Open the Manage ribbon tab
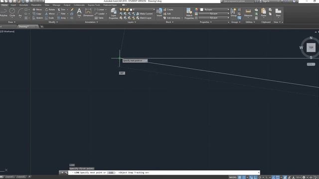This screenshot has height=179, width=319. pos(56,5)
